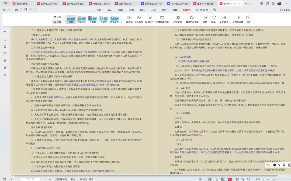Switch to the 工具 ribbon tab
Image resolution: width=291 pixels, height=181 pixels.
coord(153,10)
